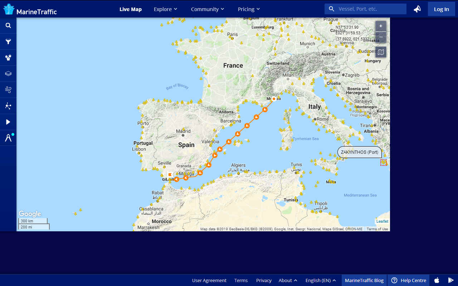This screenshot has height=286, width=458.
Task: Expand the Explore menu
Action: pyautogui.click(x=165, y=9)
